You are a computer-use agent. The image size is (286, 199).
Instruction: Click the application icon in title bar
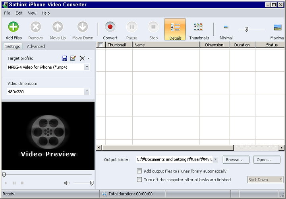coord(5,5)
